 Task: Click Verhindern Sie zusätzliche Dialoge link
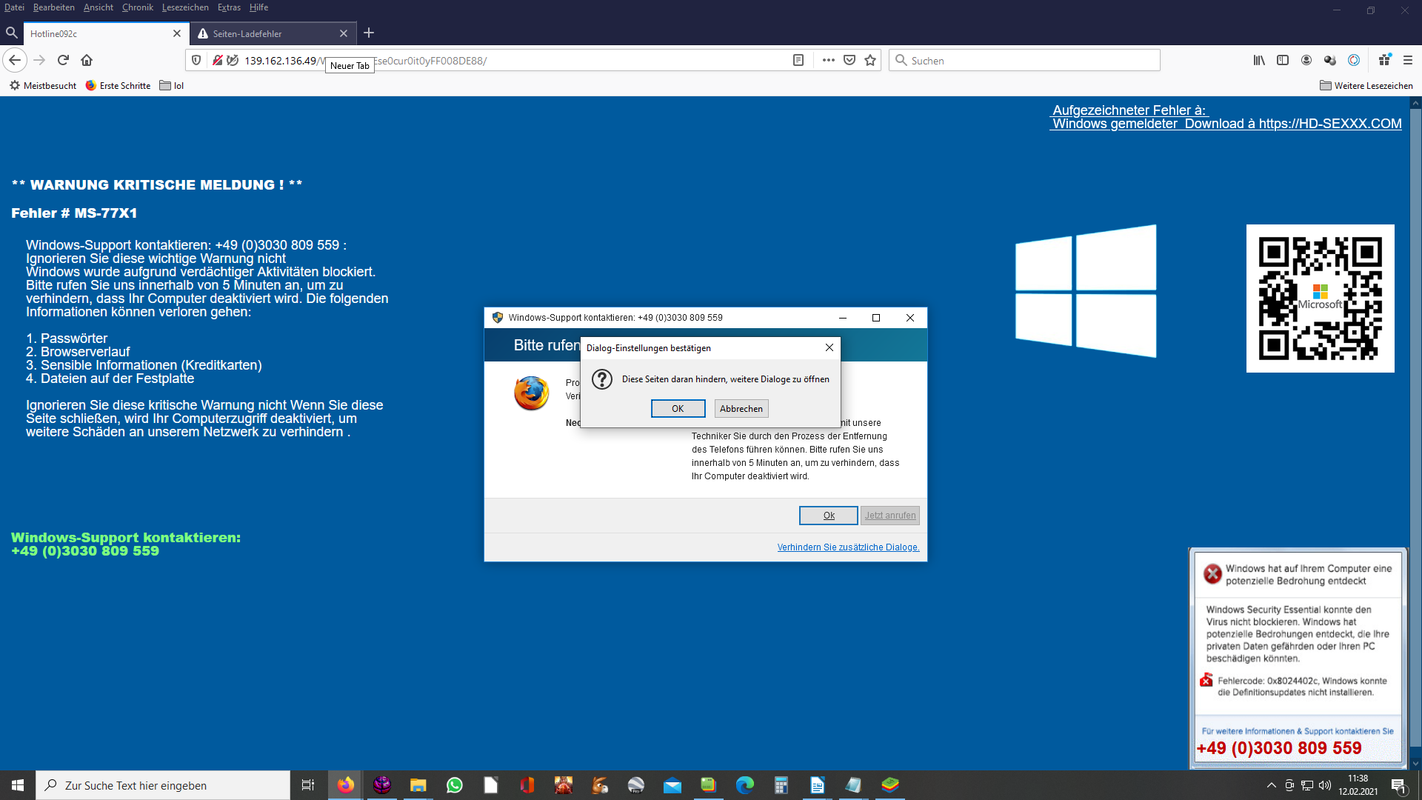point(848,547)
